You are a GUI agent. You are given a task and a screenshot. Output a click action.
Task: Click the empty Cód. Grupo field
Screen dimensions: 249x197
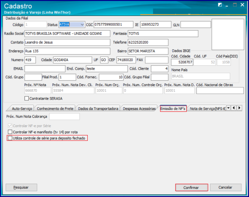point(33,77)
